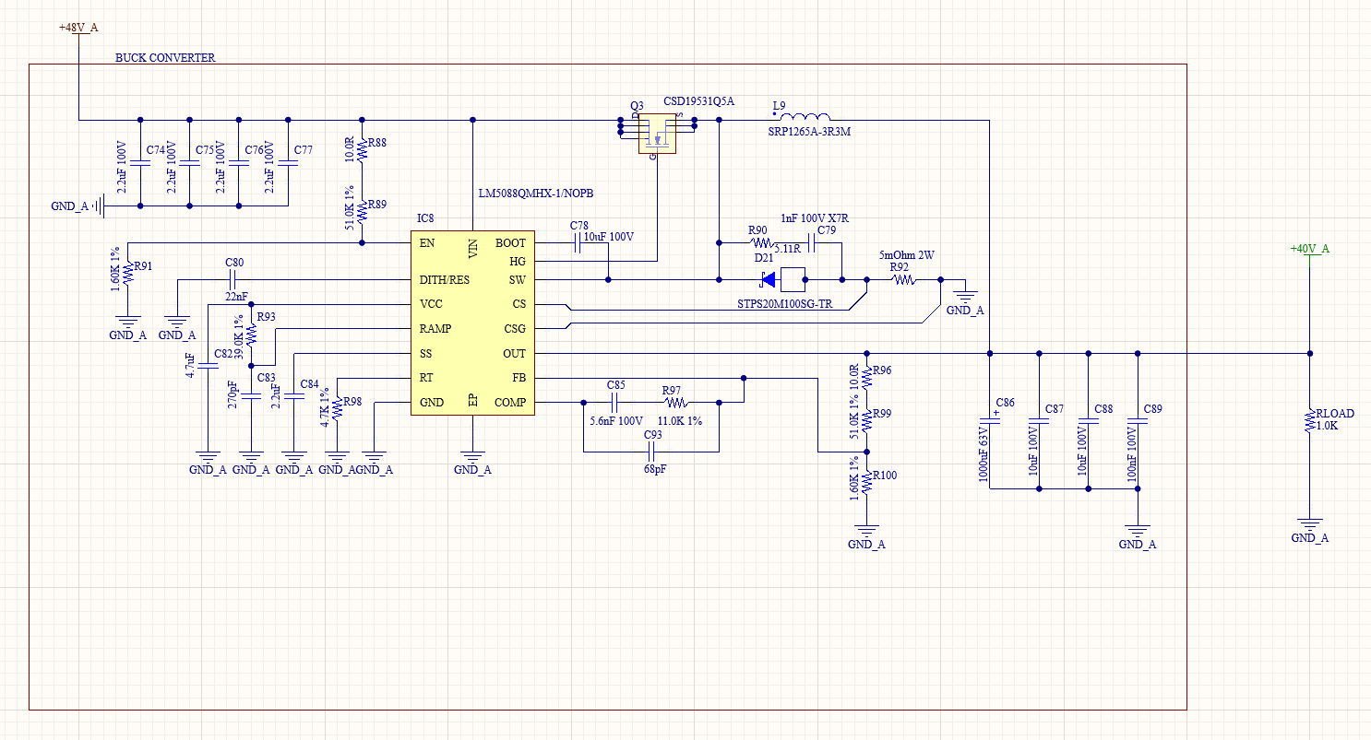Click the R99 designator label
The image size is (1371, 740).
[x=883, y=413]
